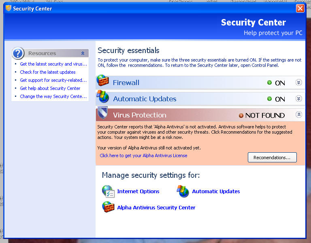Open 'Check for the latest updates' link

tap(48, 72)
